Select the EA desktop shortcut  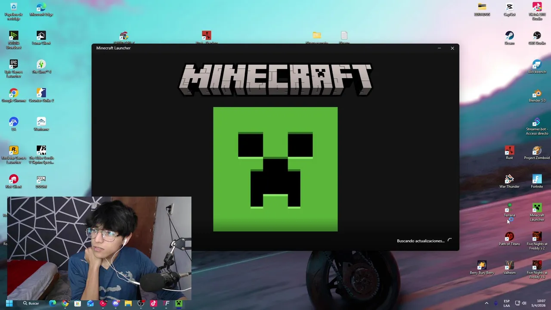14,124
